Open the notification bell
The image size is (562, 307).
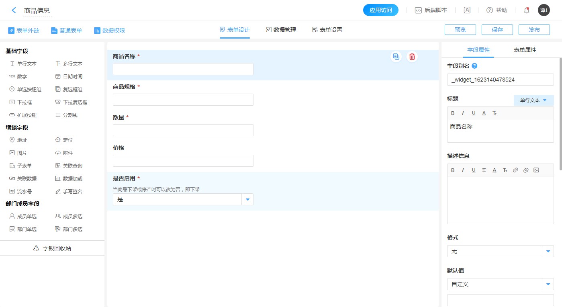click(526, 10)
